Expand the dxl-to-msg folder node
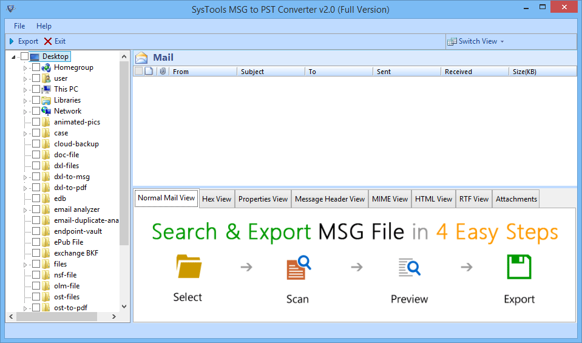Image resolution: width=582 pixels, height=343 pixels. click(x=25, y=177)
